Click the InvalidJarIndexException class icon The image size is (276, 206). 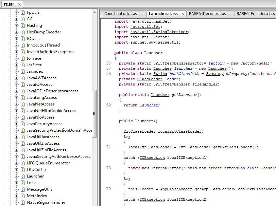coord(23,52)
